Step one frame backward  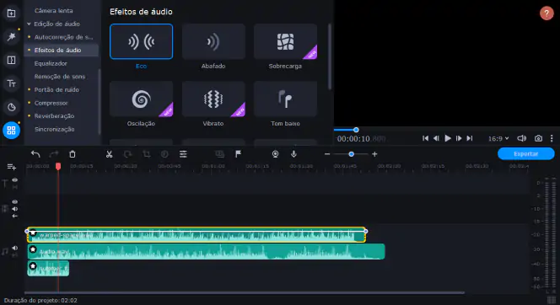click(436, 138)
